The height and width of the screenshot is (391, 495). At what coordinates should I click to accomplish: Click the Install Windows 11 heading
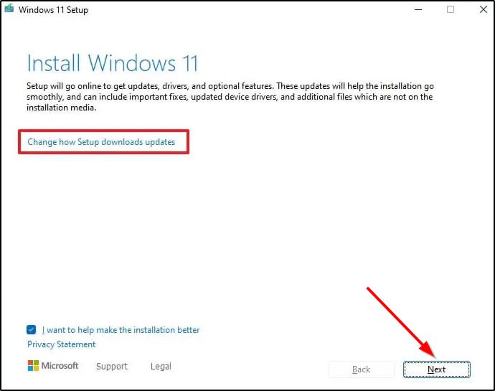(113, 63)
